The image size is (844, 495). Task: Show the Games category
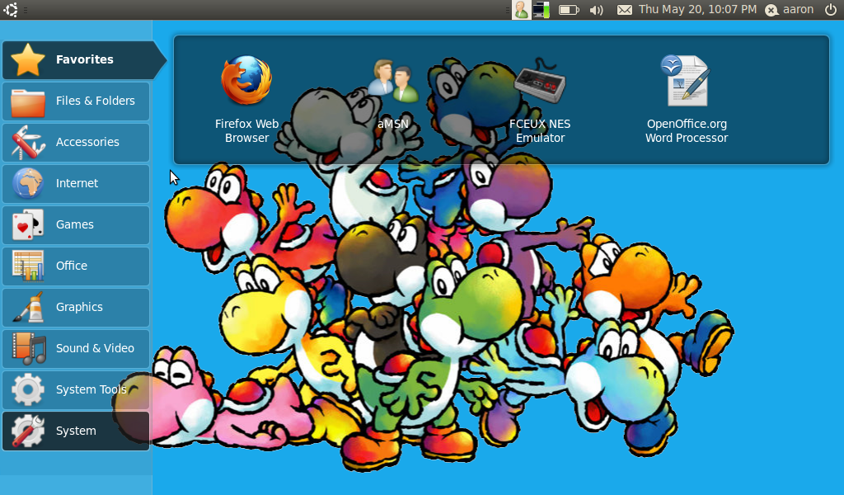point(76,224)
